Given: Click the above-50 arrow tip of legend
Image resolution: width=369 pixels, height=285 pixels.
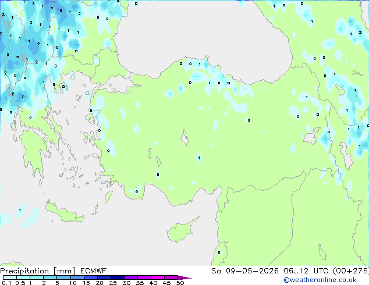Looking at the screenshot, I should tap(185, 277).
